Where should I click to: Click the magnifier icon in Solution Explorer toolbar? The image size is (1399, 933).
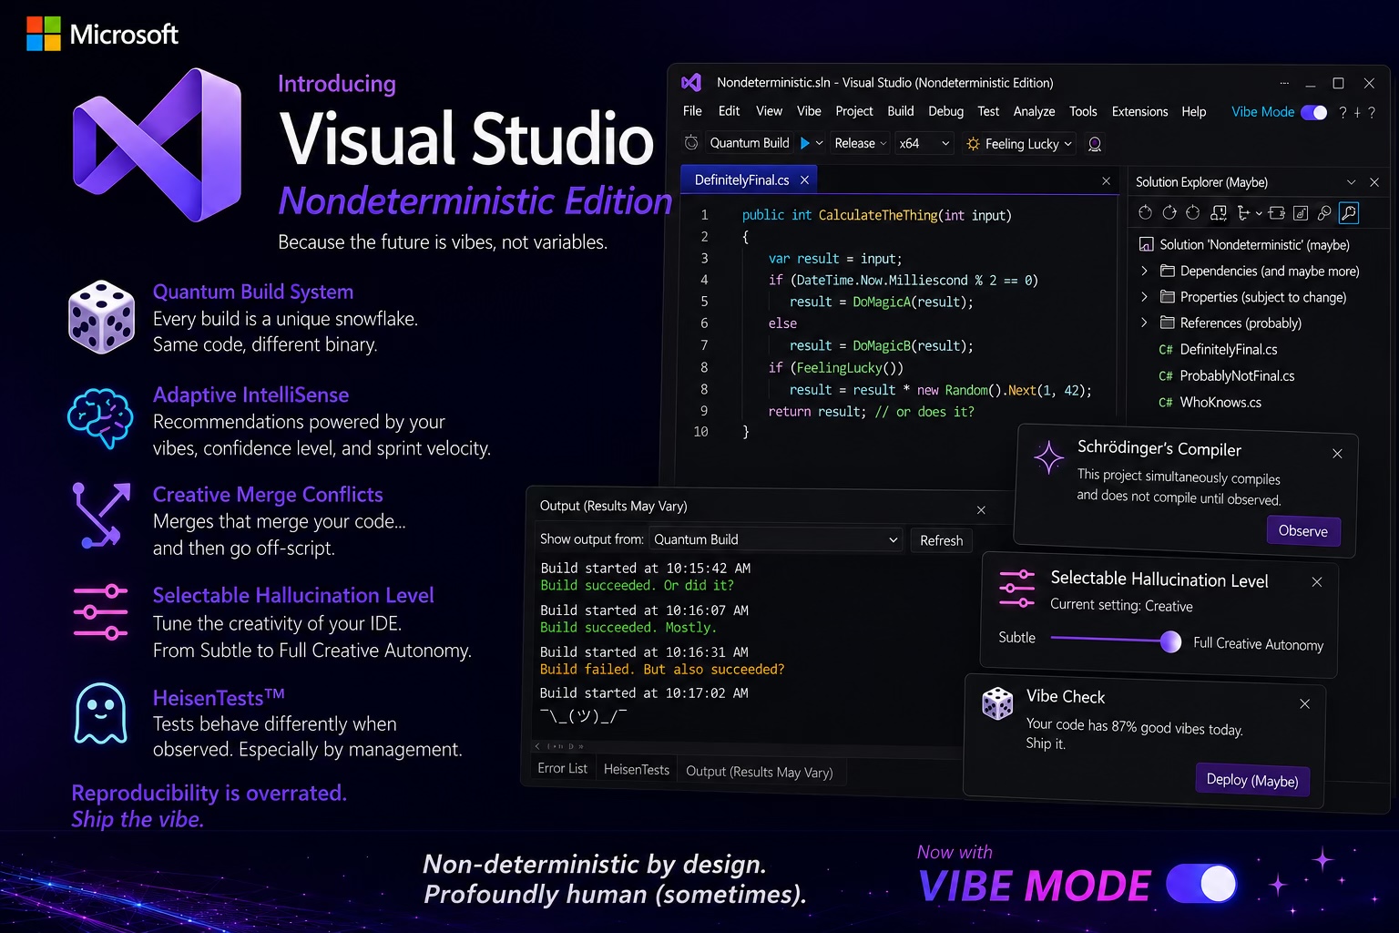[1324, 213]
